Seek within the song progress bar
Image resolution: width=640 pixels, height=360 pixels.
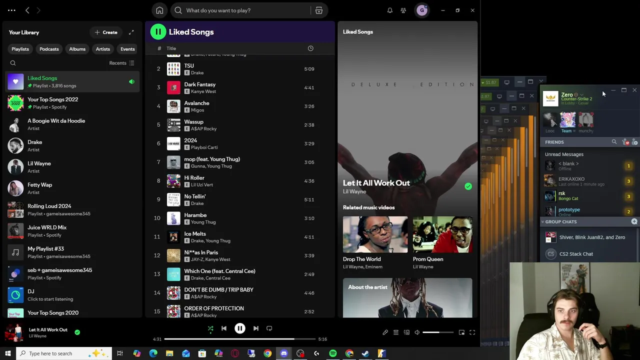point(239,339)
